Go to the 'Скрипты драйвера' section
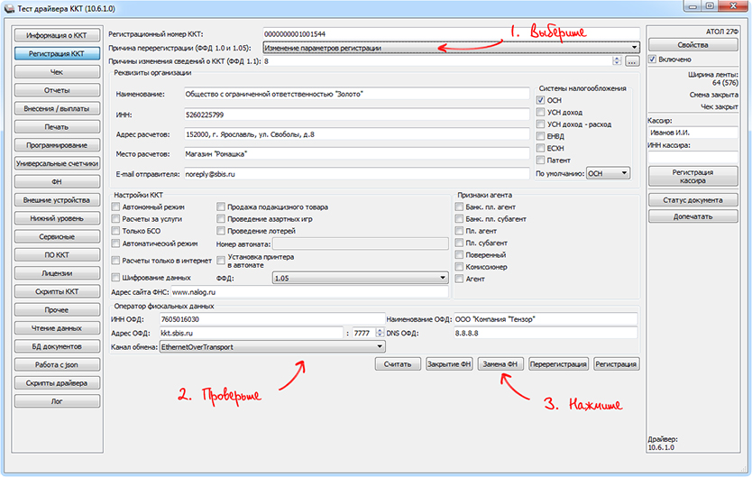The width and height of the screenshot is (752, 477). (x=57, y=382)
